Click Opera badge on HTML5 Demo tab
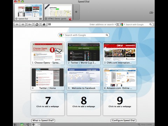This screenshot has width=168, height=126. (70, 19)
